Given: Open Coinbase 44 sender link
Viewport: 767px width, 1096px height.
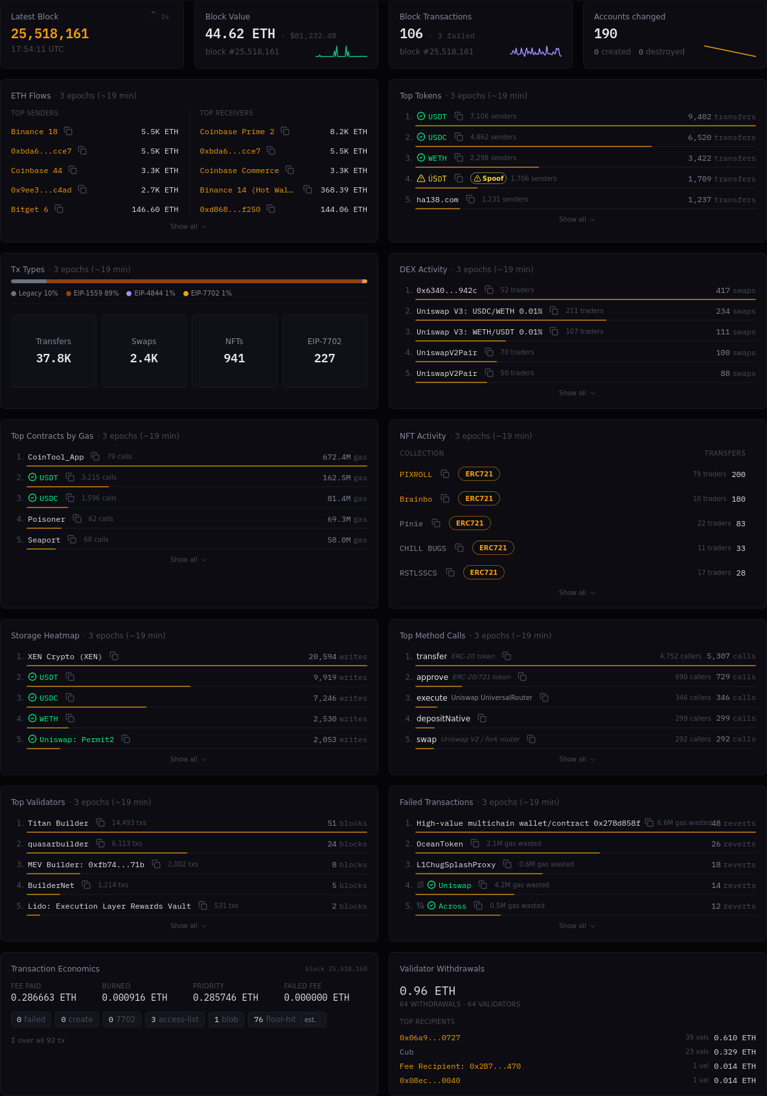Looking at the screenshot, I should tap(37, 170).
